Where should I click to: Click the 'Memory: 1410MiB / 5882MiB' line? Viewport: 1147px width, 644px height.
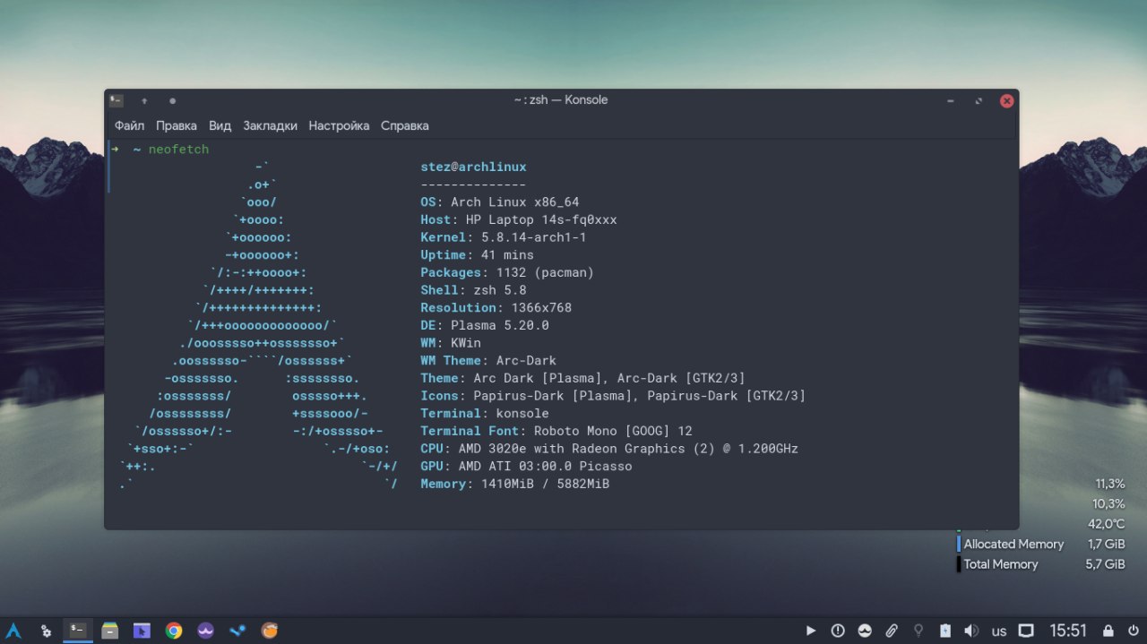(x=515, y=484)
